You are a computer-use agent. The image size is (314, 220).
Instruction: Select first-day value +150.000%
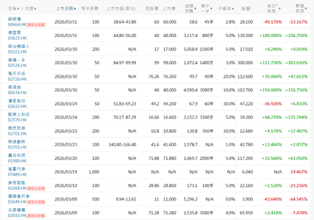[x=271, y=90]
